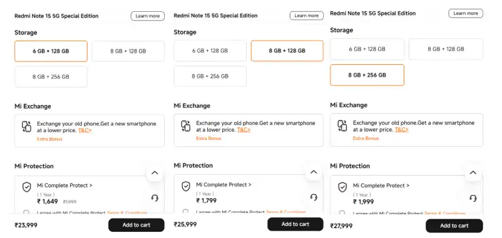Click back-to-top chevron in the ₹25,999 panel

click(x=314, y=172)
